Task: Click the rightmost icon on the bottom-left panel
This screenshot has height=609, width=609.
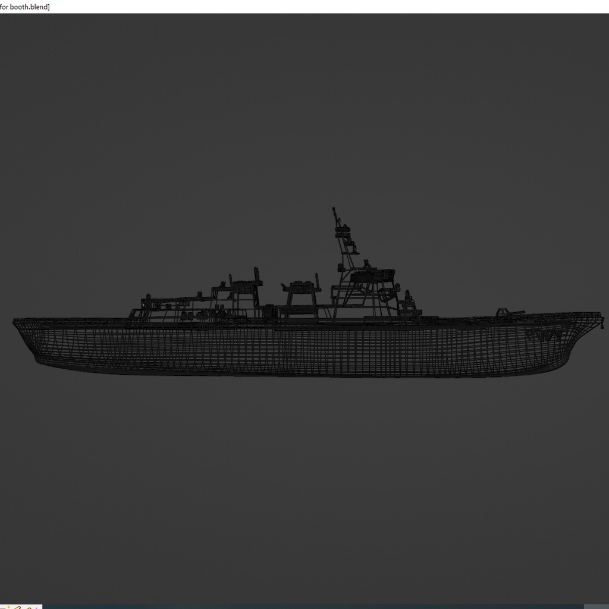Action: click(36, 608)
